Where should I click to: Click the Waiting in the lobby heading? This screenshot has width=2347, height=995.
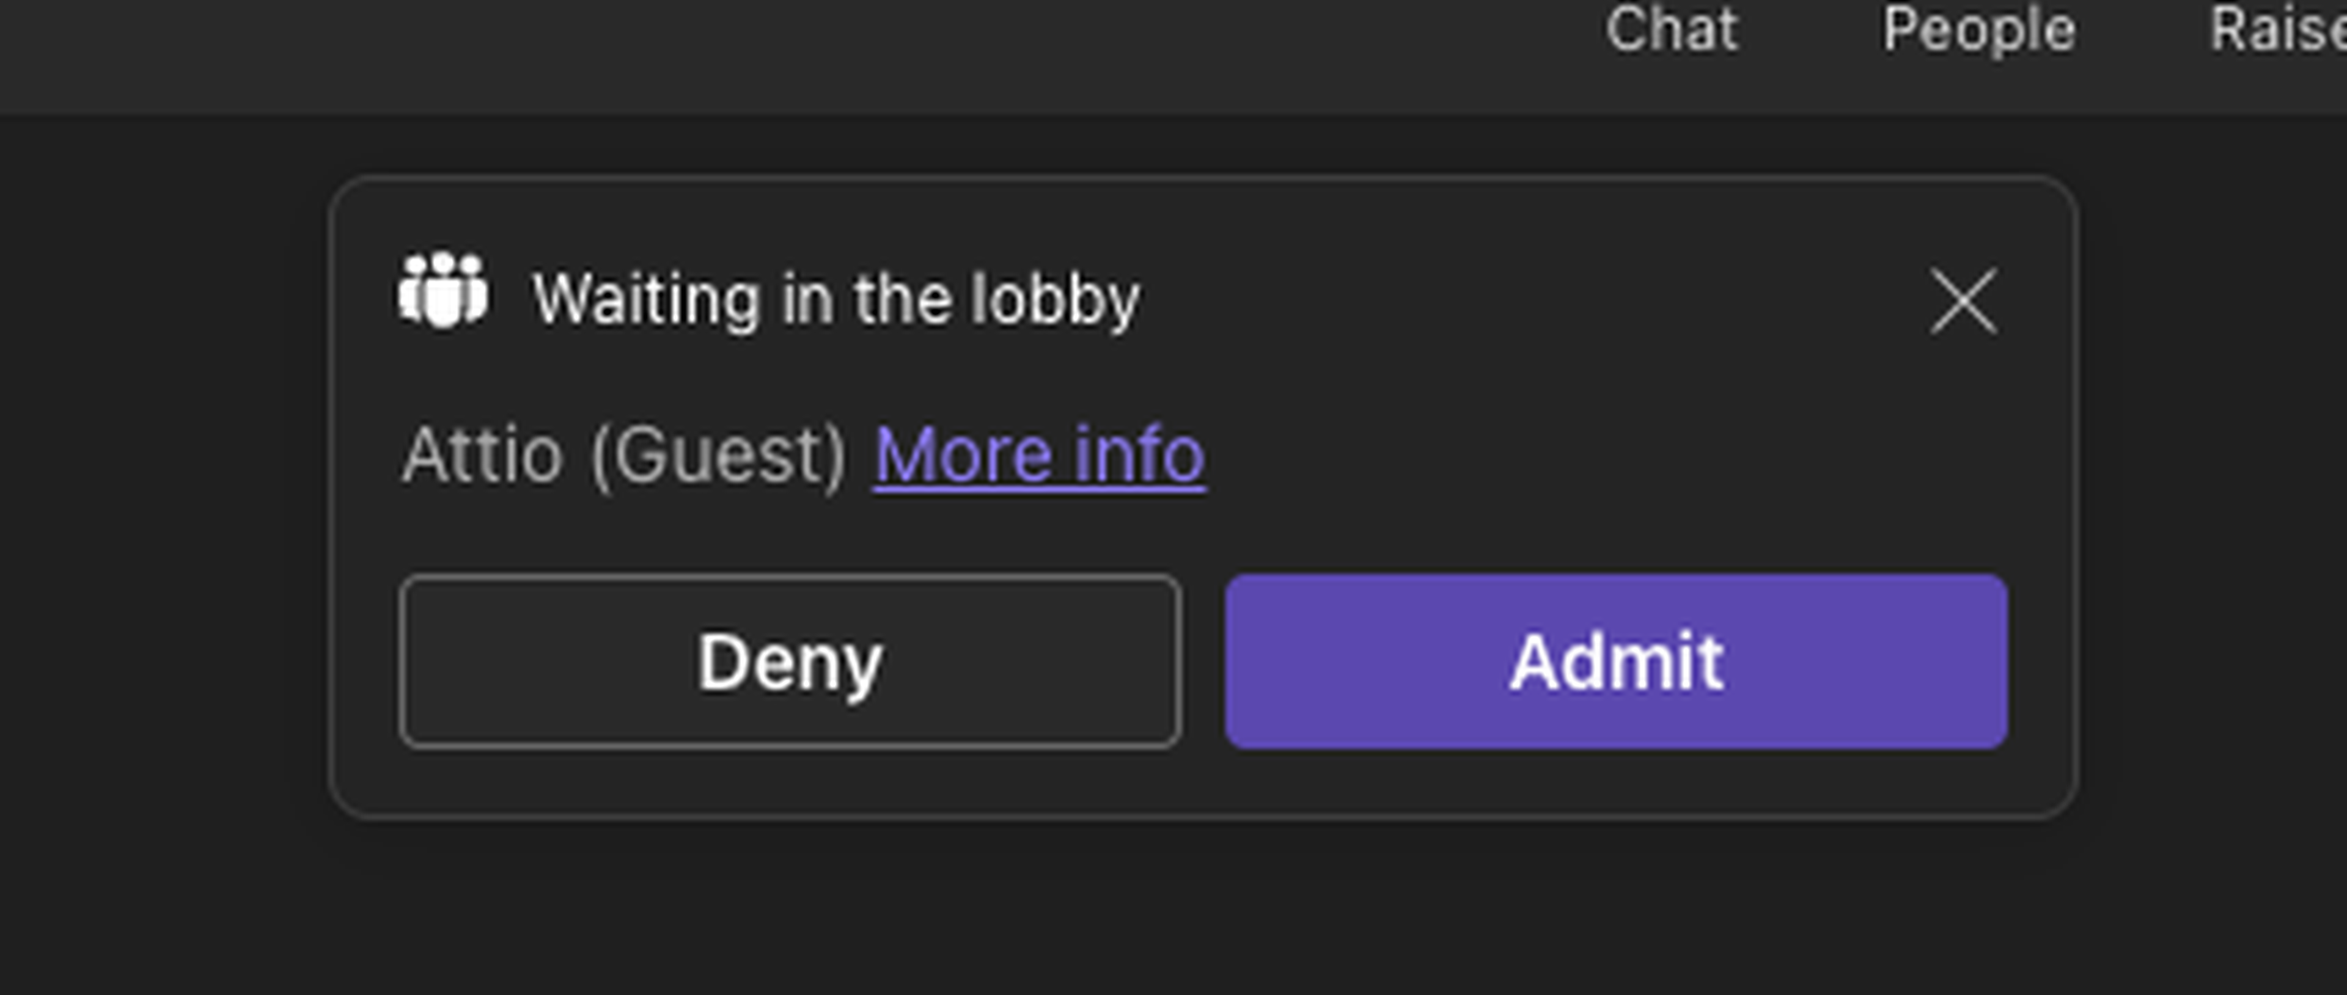coord(836,299)
